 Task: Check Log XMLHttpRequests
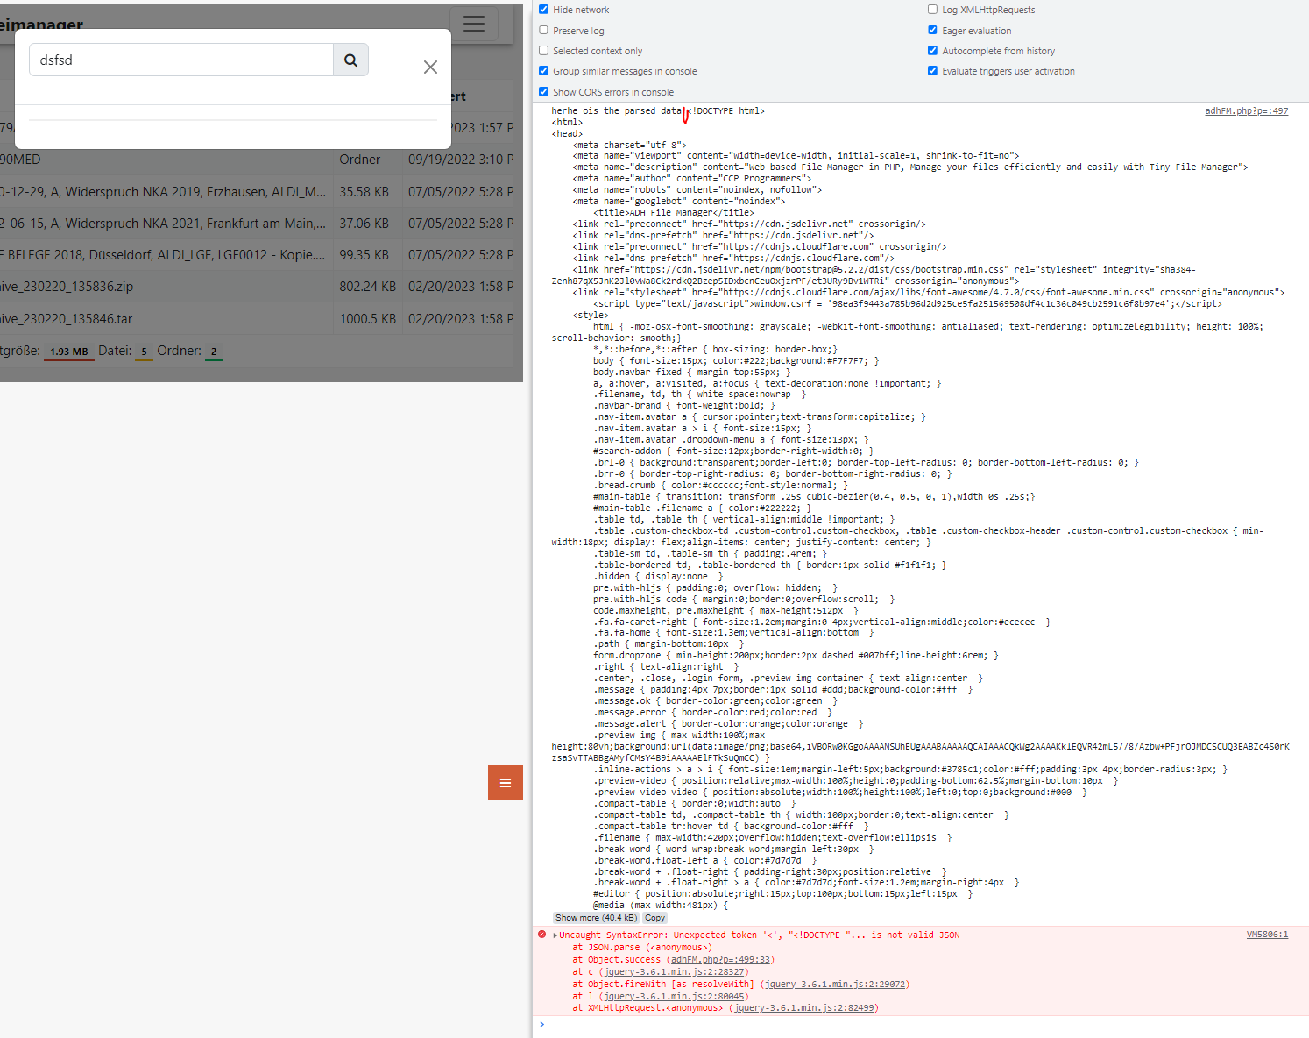coord(932,9)
